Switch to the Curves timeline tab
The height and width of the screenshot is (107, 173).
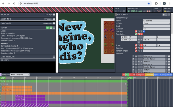(169, 74)
